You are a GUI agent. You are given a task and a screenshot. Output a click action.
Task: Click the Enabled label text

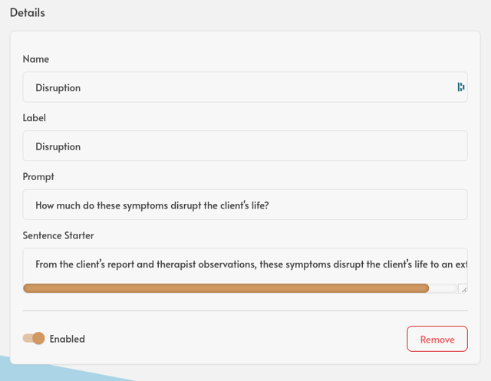coord(67,339)
